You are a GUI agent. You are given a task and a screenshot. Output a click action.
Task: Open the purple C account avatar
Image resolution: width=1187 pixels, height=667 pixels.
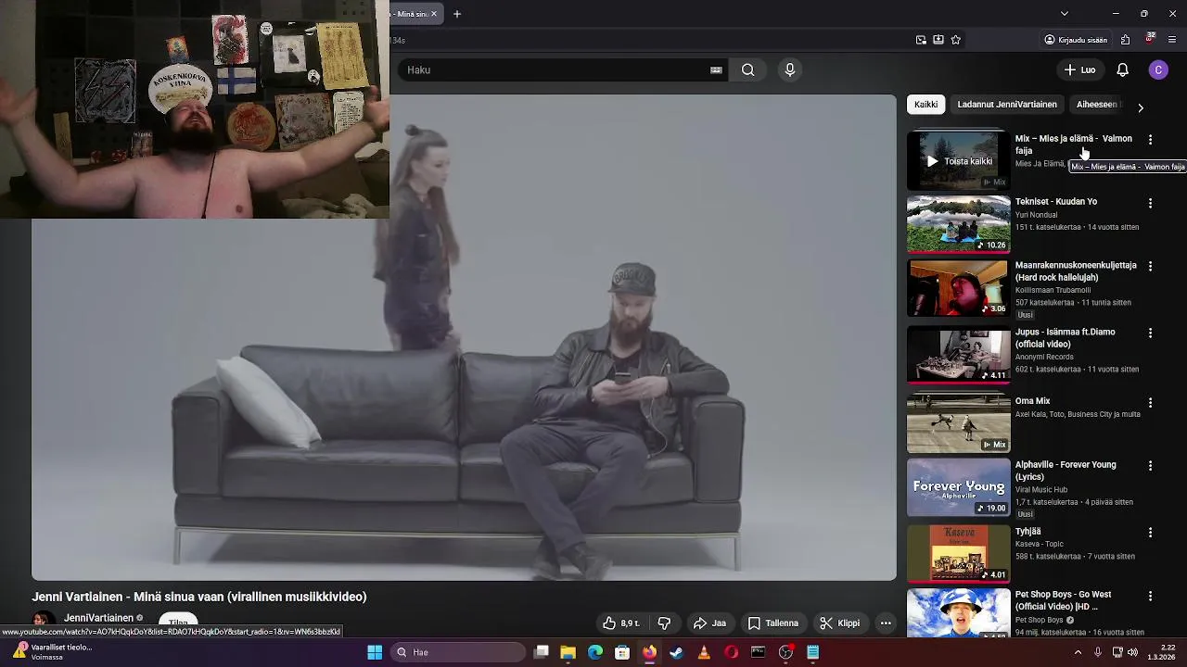(x=1158, y=69)
